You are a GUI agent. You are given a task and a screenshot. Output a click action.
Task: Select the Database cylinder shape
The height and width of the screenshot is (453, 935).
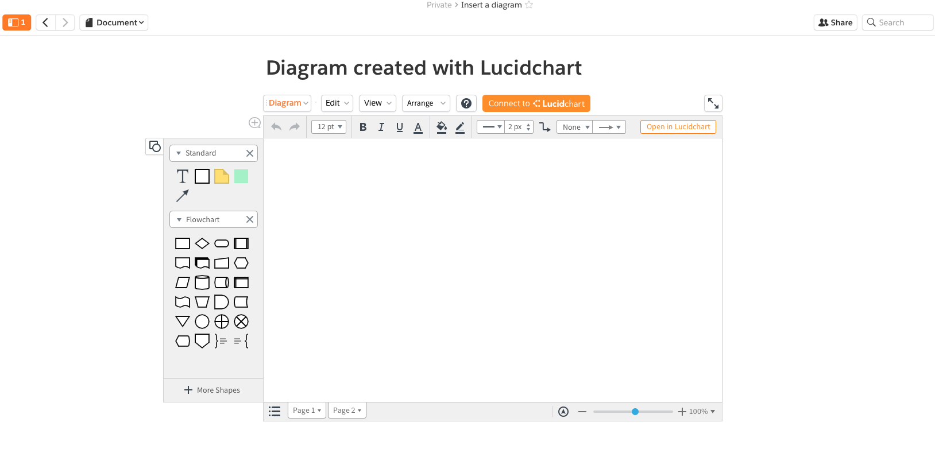point(202,282)
